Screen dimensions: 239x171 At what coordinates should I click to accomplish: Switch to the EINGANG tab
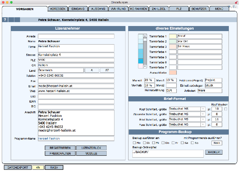(x=78, y=9)
